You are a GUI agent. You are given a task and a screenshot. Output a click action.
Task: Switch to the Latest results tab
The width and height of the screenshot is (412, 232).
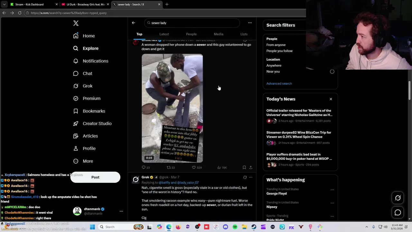tap(164, 34)
